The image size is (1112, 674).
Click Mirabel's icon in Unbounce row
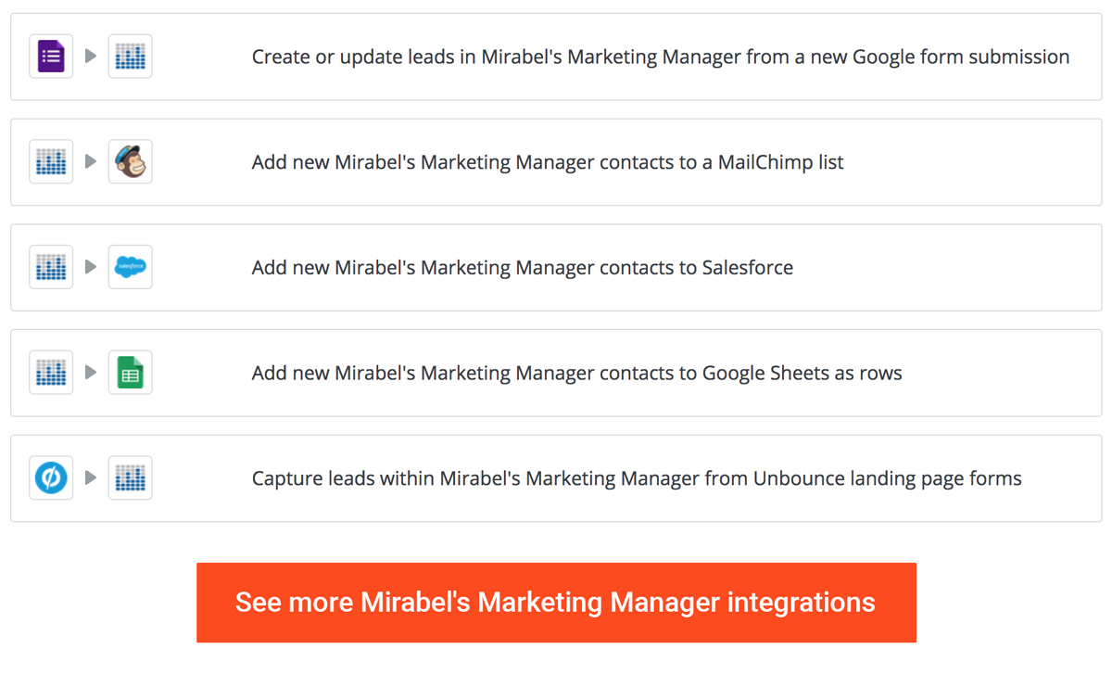coord(131,477)
